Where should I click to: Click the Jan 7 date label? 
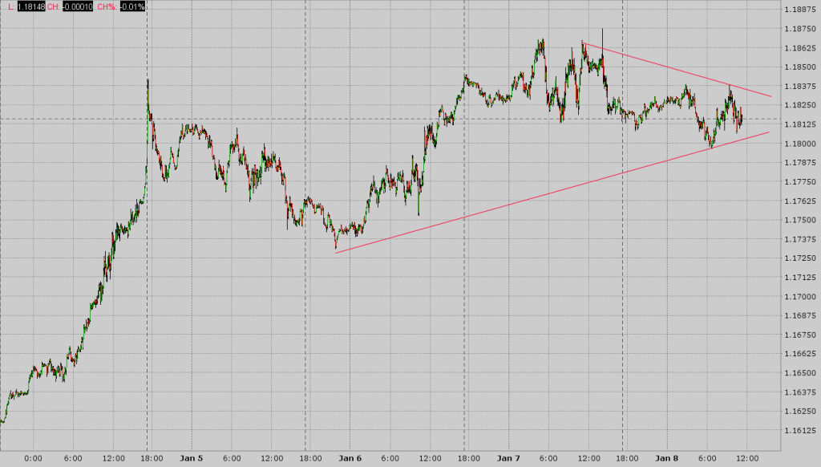coord(507,457)
